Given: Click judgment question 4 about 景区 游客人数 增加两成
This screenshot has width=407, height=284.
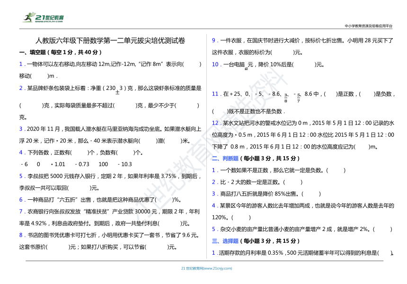Looking at the screenshot, I should [303, 212].
